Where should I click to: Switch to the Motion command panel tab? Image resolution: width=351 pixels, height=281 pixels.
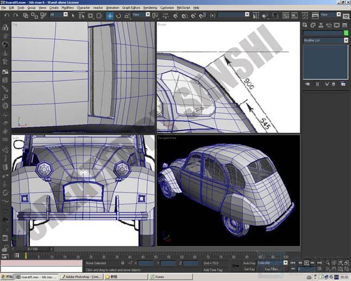point(329,25)
